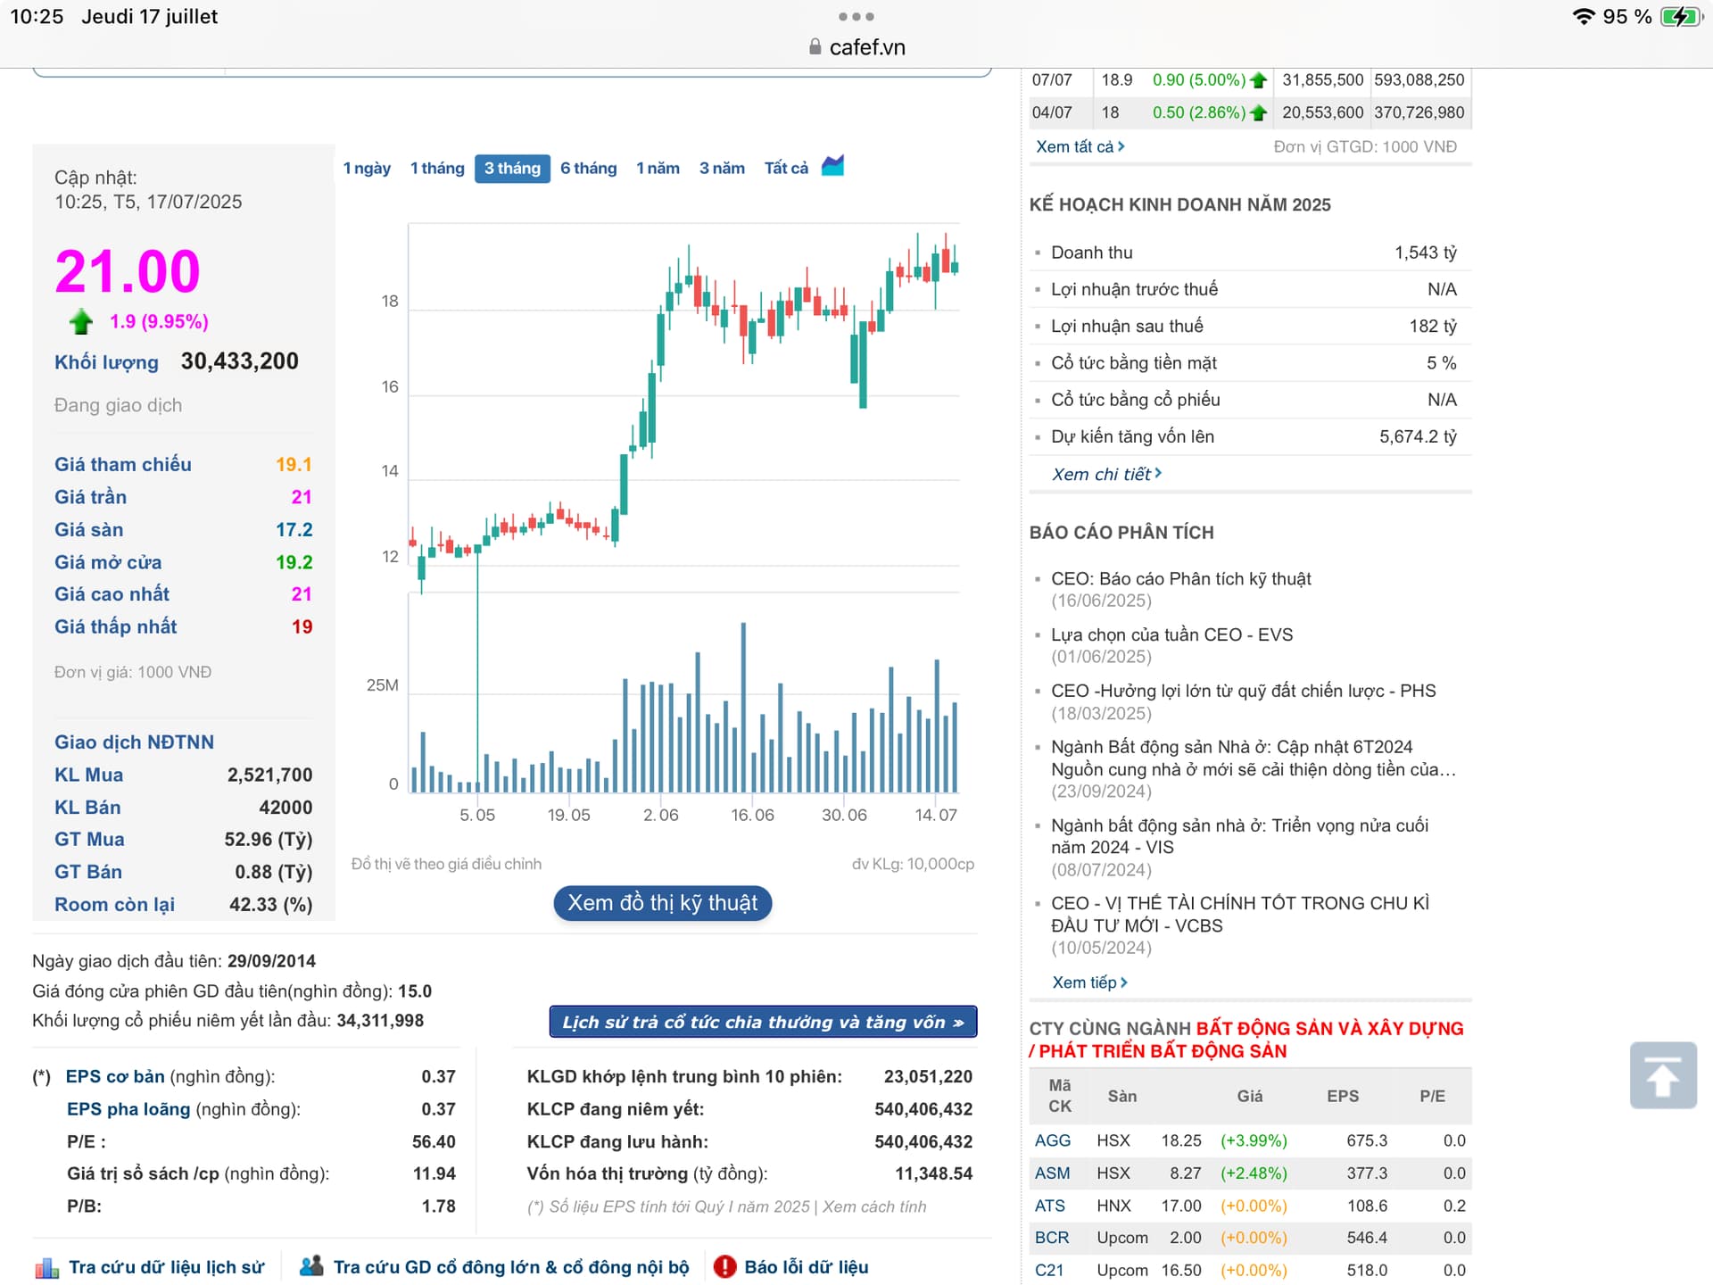Click the shareholders people icon

pos(311,1266)
